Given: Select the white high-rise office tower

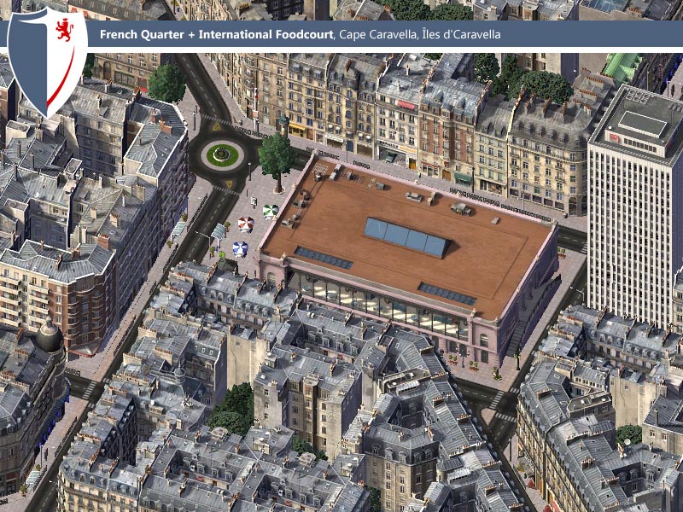Looking at the screenshot, I should point(633,205).
